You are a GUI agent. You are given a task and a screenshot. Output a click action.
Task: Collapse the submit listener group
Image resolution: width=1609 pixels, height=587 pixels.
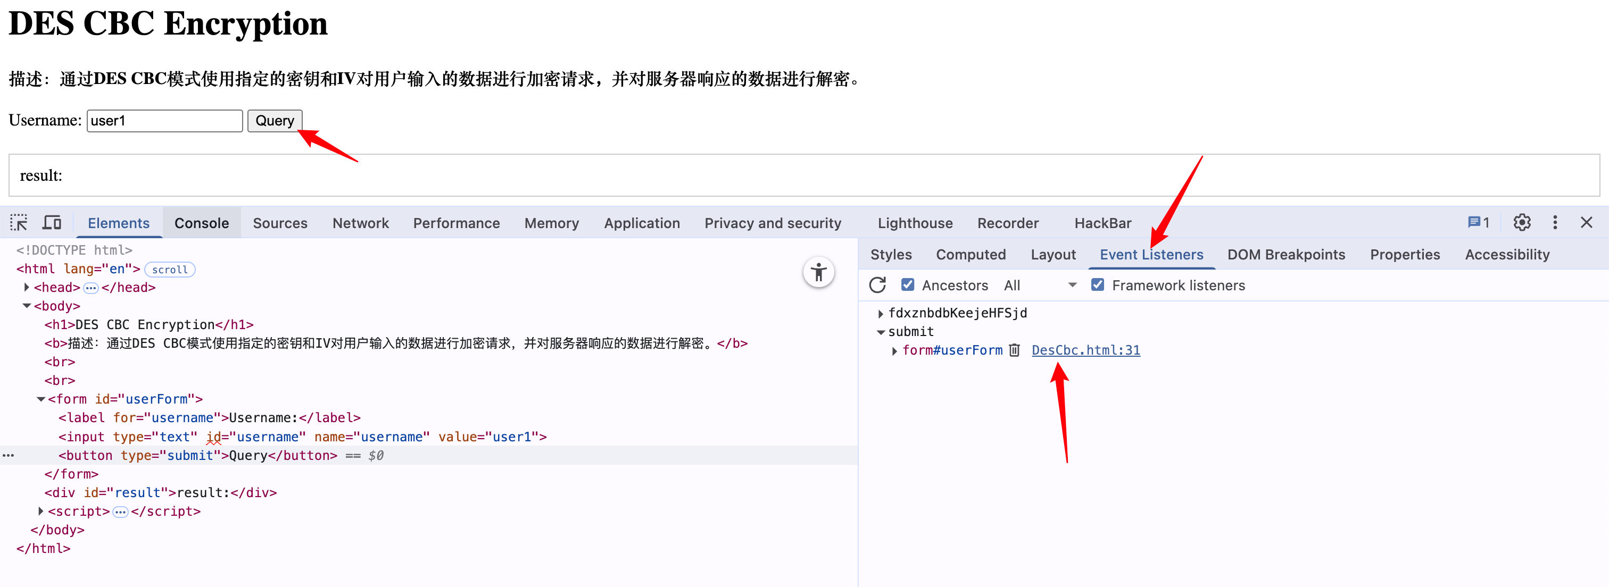881,332
